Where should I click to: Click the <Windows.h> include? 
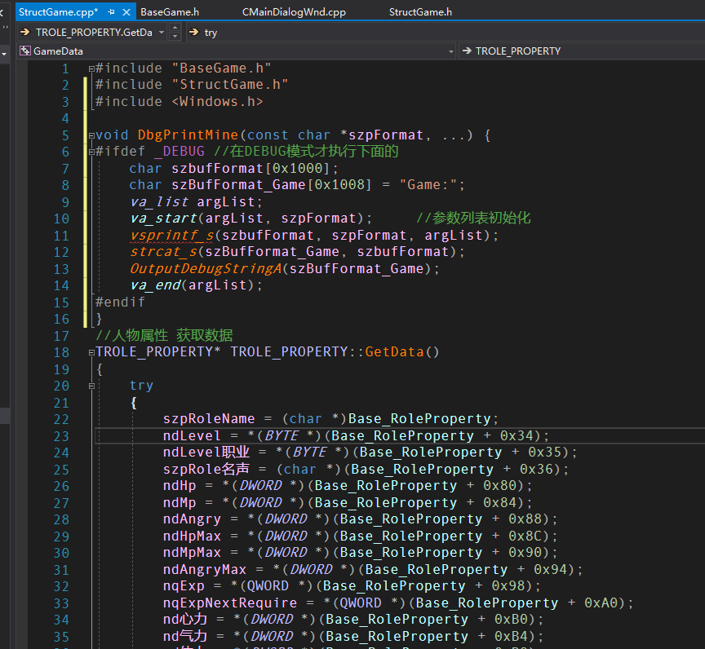(218, 101)
